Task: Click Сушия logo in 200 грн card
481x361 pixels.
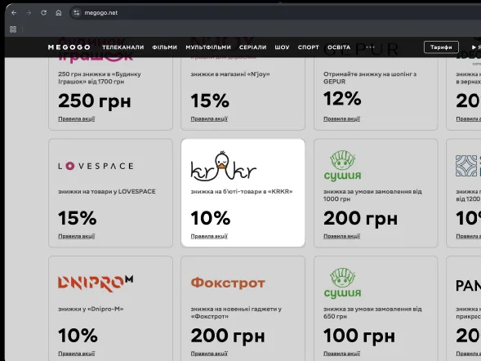Action: (x=342, y=165)
